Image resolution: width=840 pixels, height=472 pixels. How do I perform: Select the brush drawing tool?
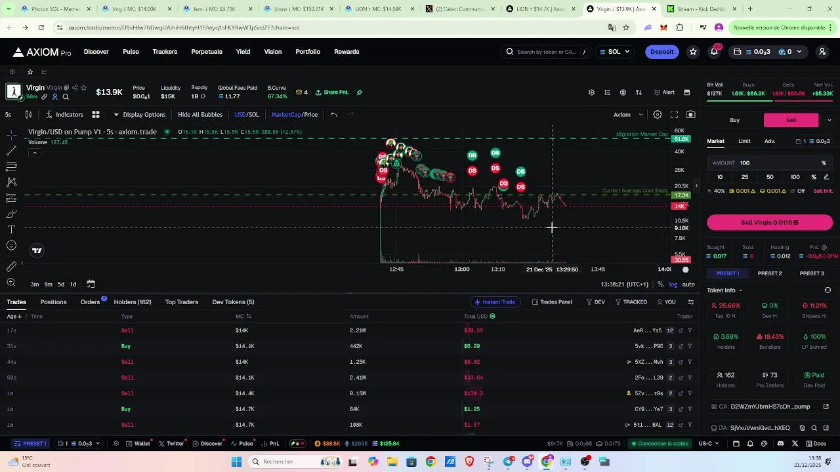[x=11, y=214]
